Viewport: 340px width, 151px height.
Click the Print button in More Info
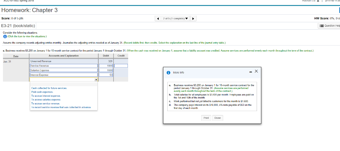coord(206,118)
